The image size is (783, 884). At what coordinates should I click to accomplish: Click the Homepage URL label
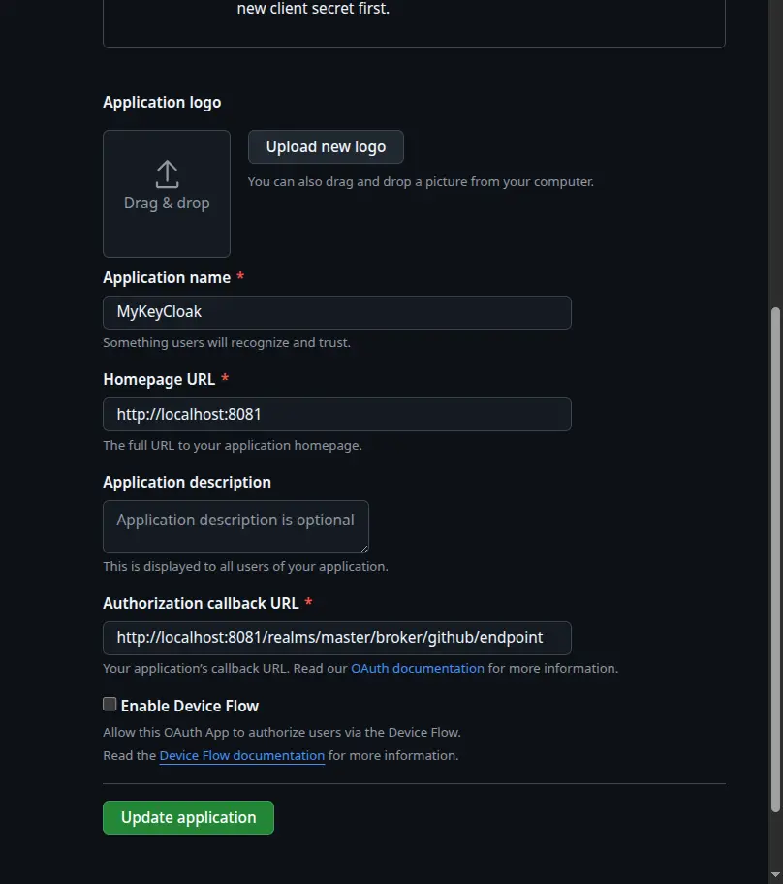point(158,379)
